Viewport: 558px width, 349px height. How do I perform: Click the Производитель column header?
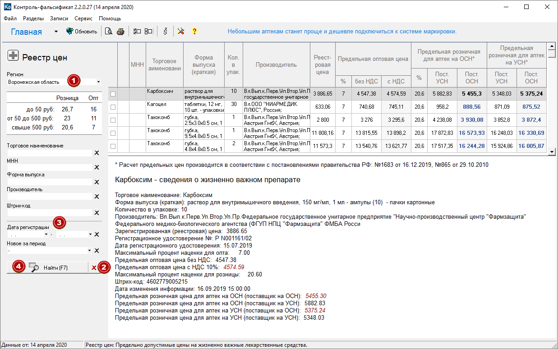click(276, 64)
